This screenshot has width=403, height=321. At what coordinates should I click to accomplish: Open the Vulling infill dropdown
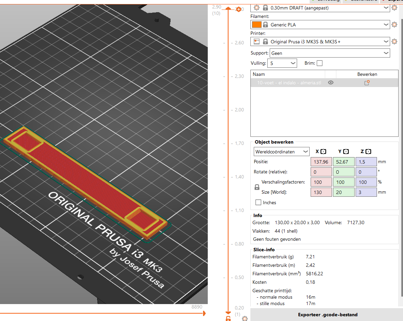tap(282, 63)
